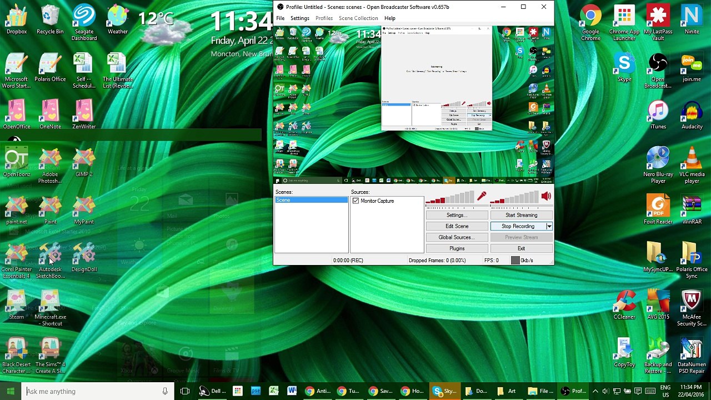This screenshot has height=400, width=711.
Task: Select the CCleaner desktop icon
Action: point(624,305)
